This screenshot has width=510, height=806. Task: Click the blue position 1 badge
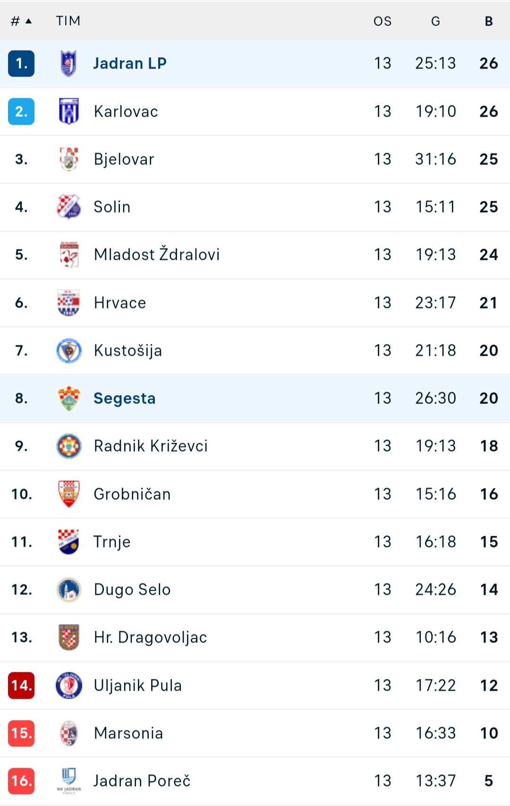click(21, 63)
